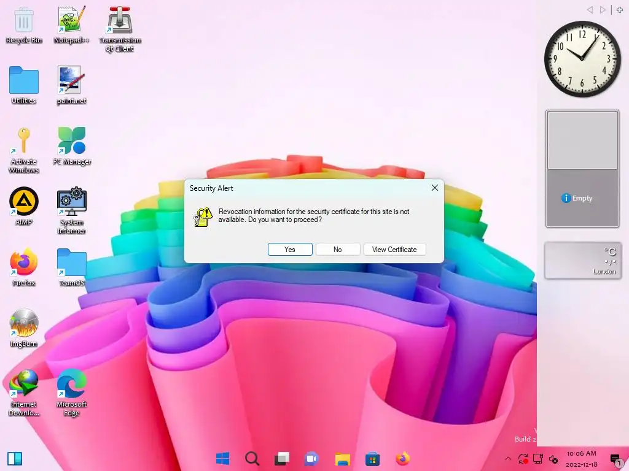Click the sidebar next gadgets arrow
The width and height of the screenshot is (629, 471).
click(602, 10)
